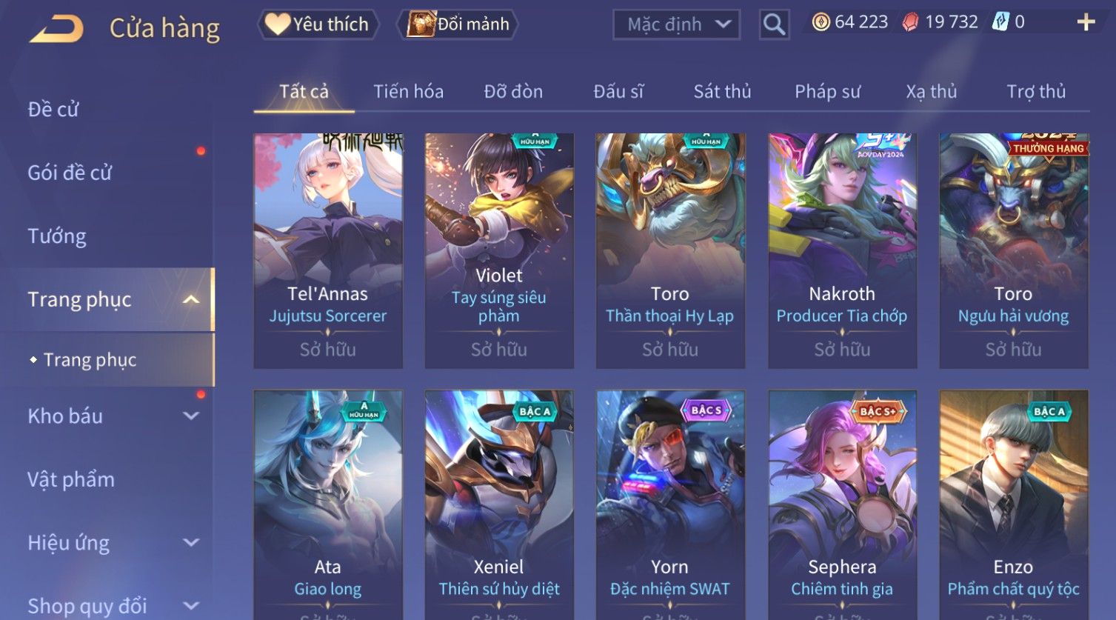
Task: Open Yêu thích heart favorites
Action: coord(318,24)
